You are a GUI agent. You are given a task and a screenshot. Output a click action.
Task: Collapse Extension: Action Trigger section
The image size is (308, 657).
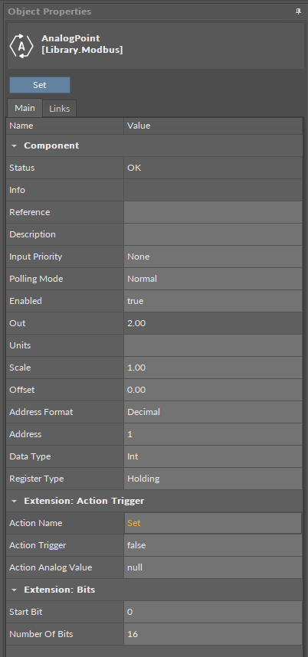pyautogui.click(x=15, y=501)
